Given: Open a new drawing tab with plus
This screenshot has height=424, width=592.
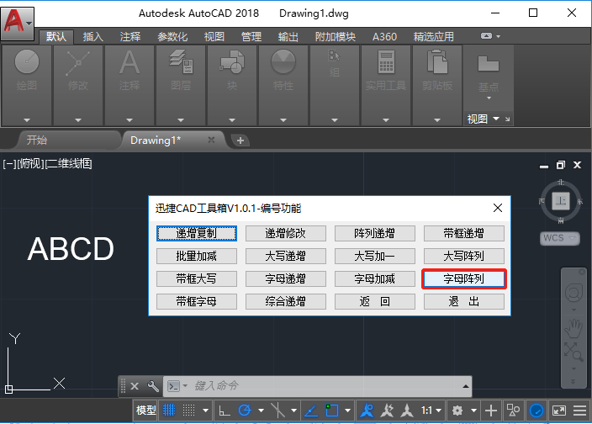Looking at the screenshot, I should pyautogui.click(x=240, y=140).
